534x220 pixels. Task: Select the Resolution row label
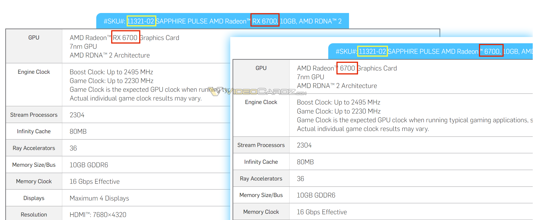(34, 214)
